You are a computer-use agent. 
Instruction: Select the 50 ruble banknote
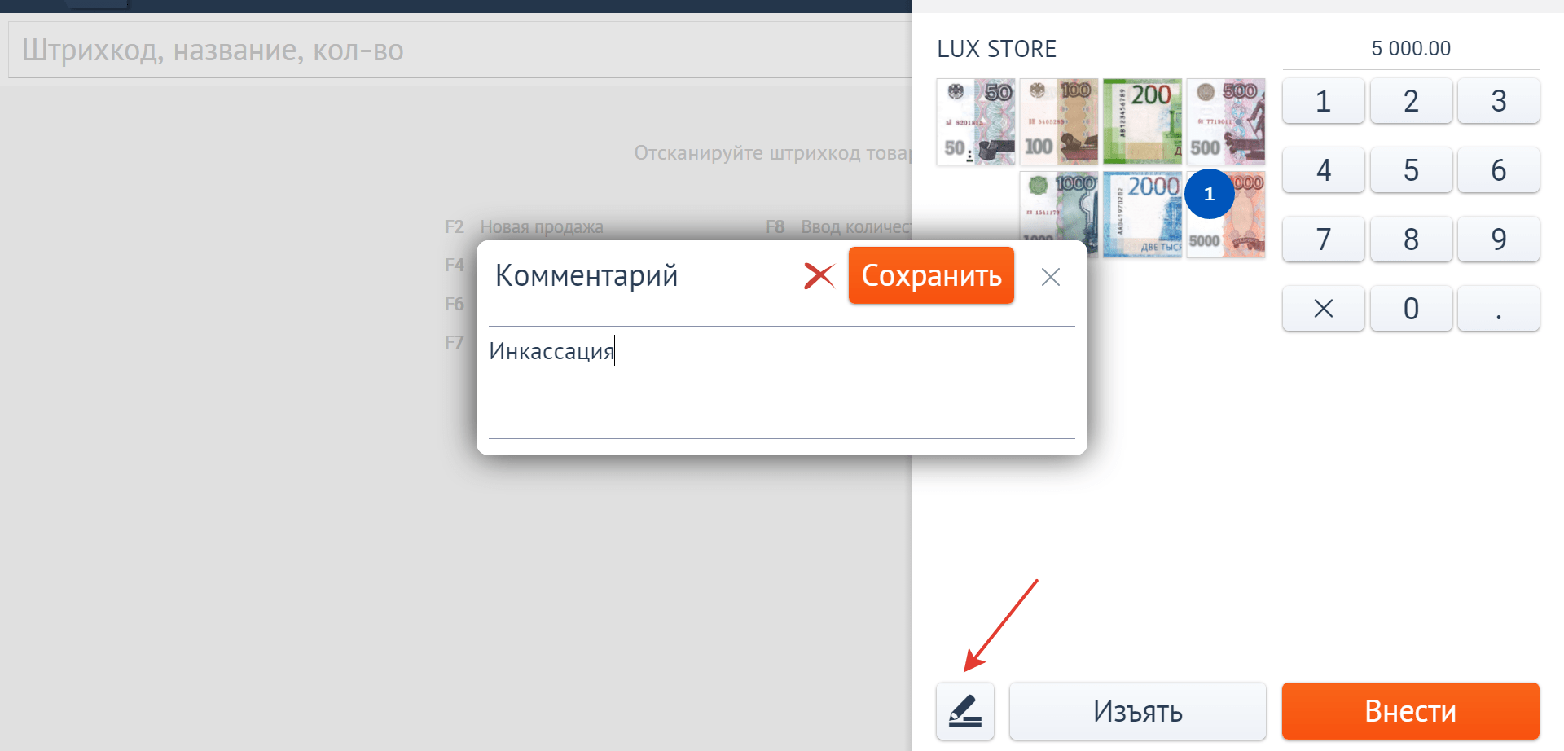(x=976, y=121)
